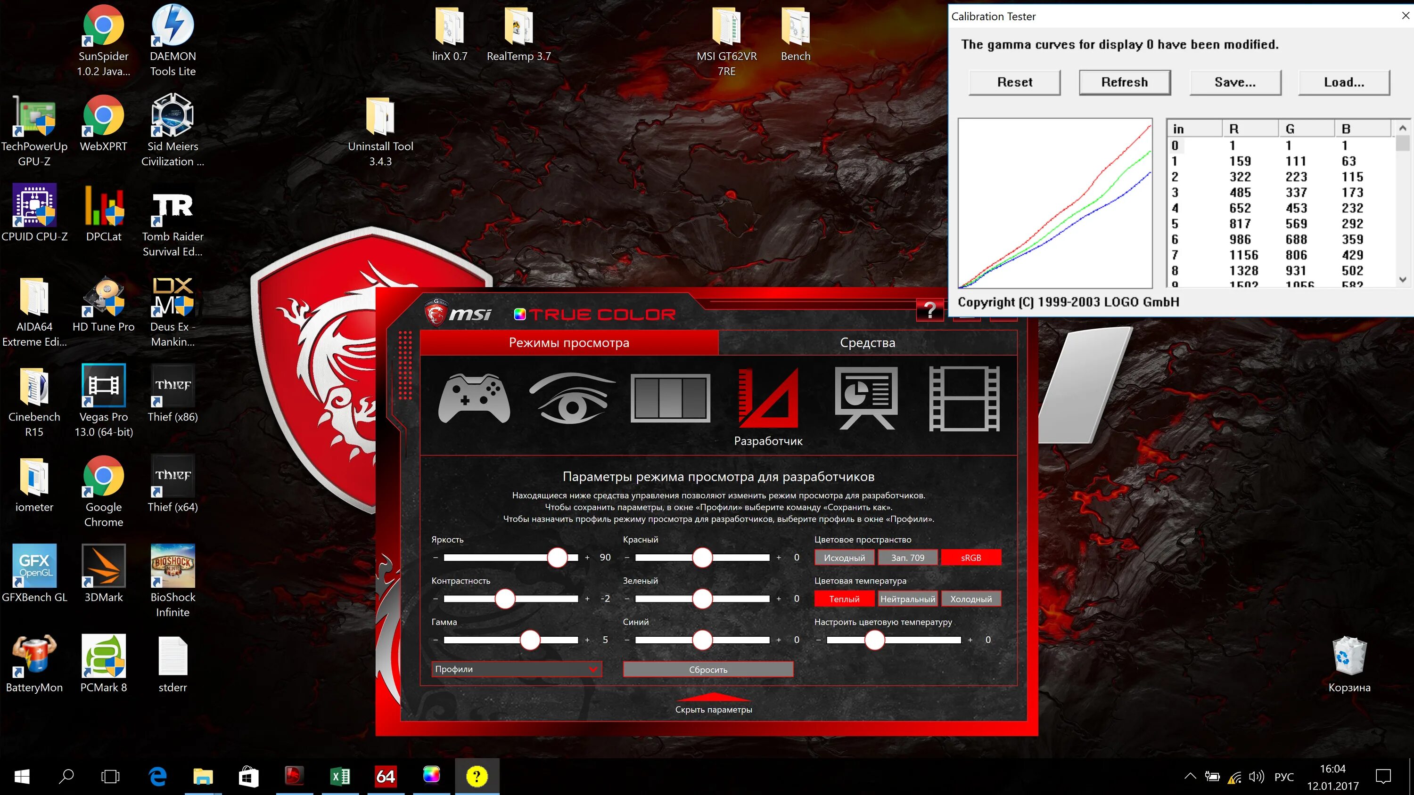
Task: Launch BatteryMon desktop icon
Action: (34, 664)
